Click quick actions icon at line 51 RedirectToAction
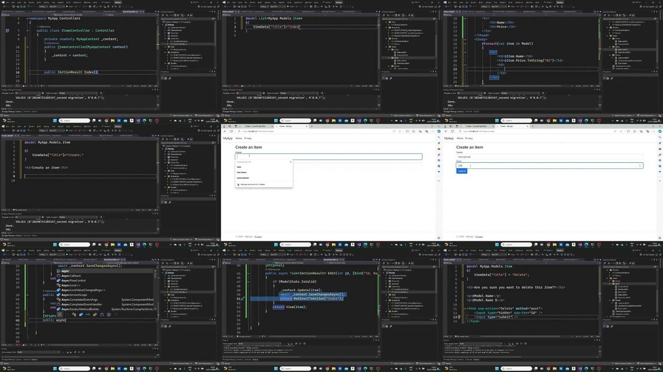Screen dimensions: 663x372 pos(242,299)
